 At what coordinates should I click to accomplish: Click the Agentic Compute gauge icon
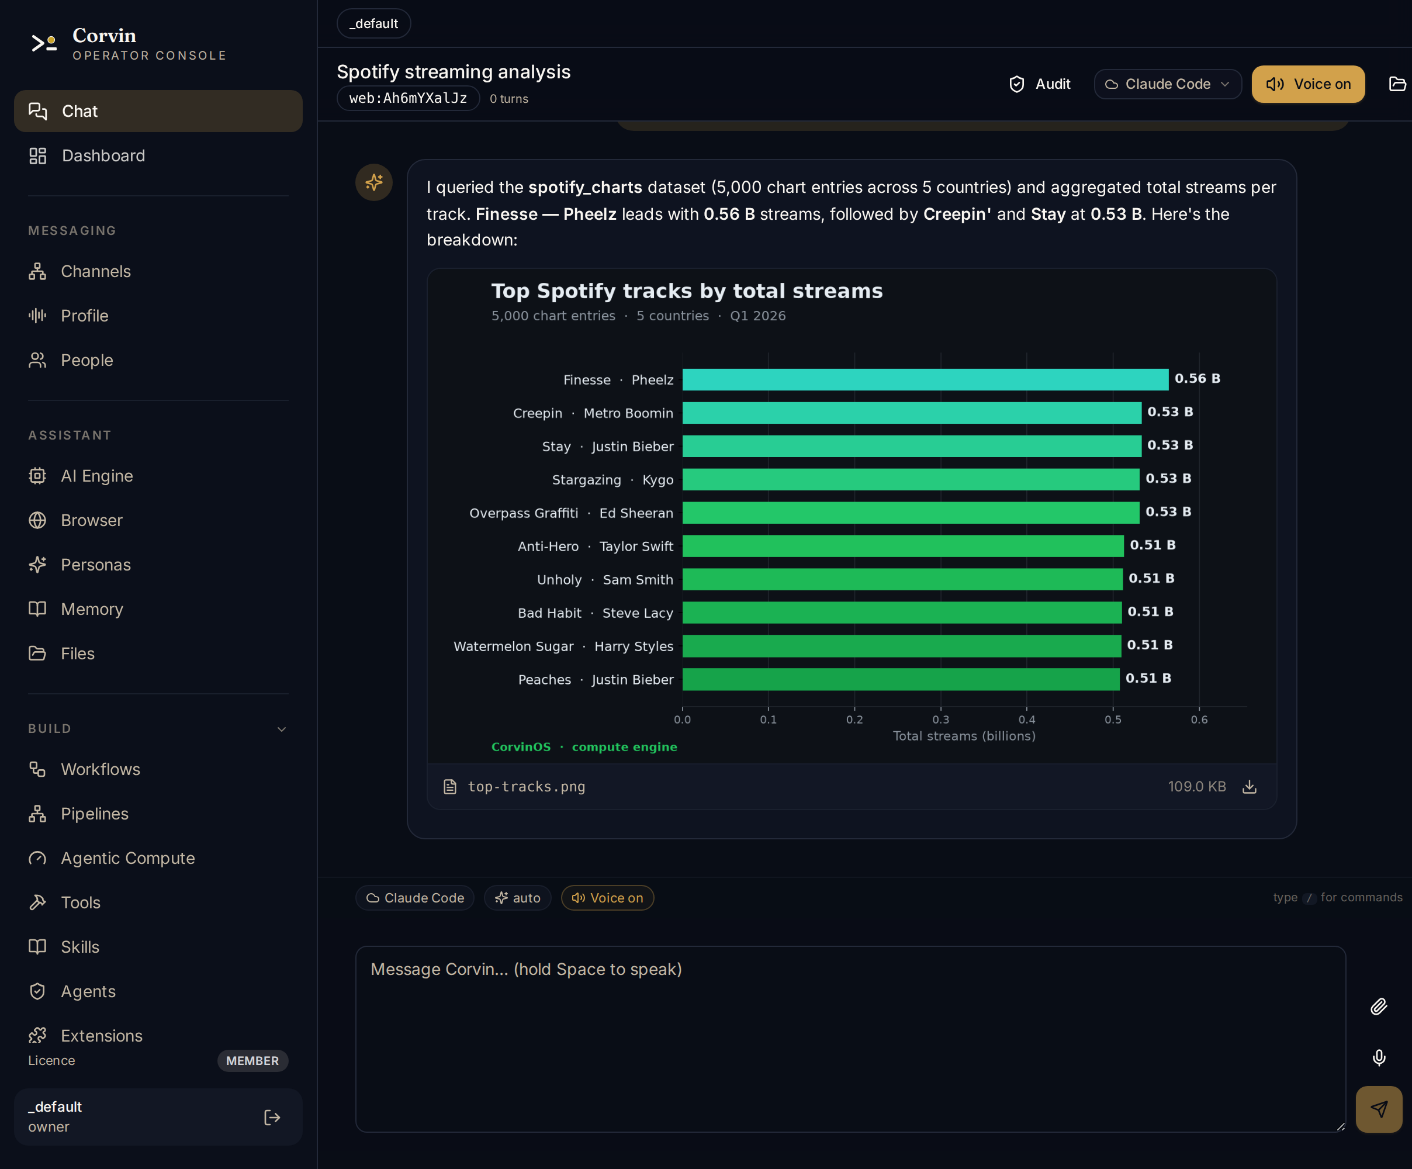point(37,857)
